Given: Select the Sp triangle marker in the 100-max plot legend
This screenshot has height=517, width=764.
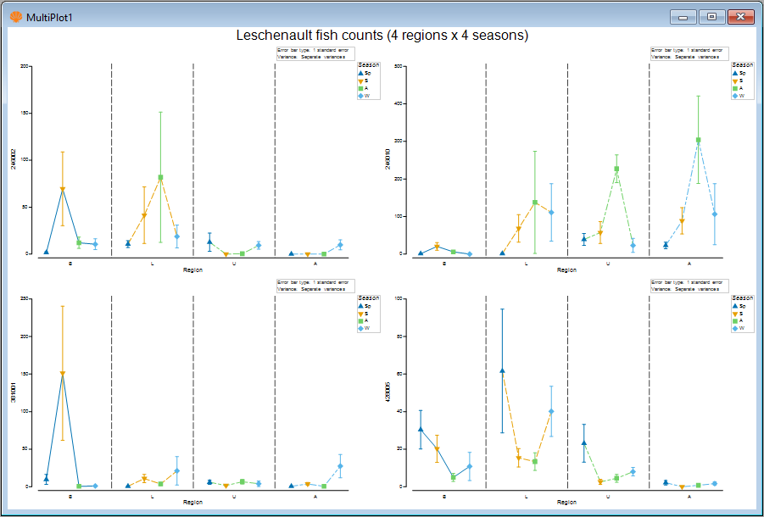Looking at the screenshot, I should (735, 306).
